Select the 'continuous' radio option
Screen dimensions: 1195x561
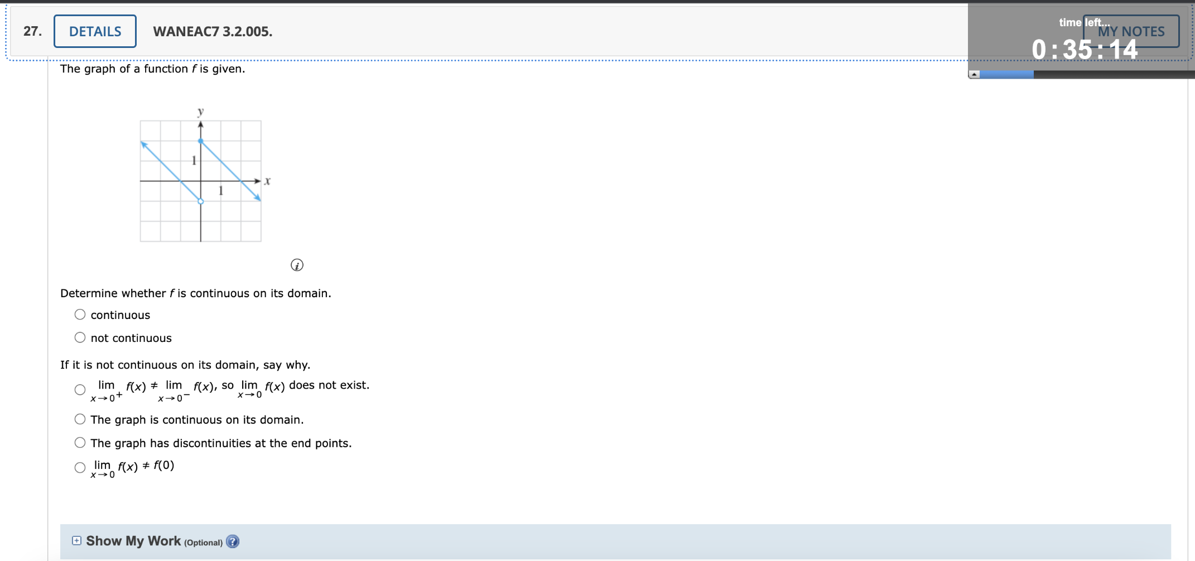point(80,315)
